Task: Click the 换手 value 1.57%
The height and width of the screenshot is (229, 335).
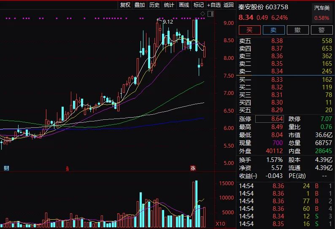Action: coord(274,160)
